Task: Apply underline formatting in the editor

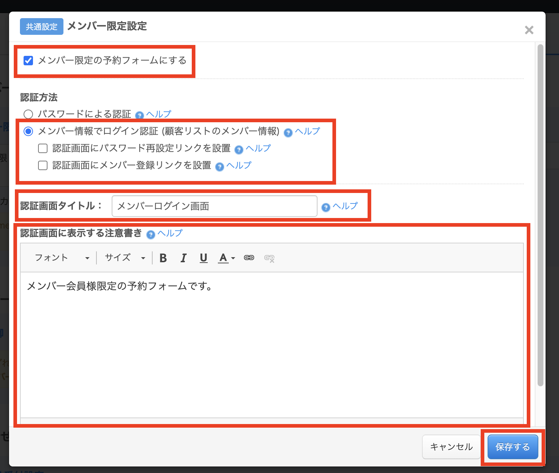Action: 203,258
